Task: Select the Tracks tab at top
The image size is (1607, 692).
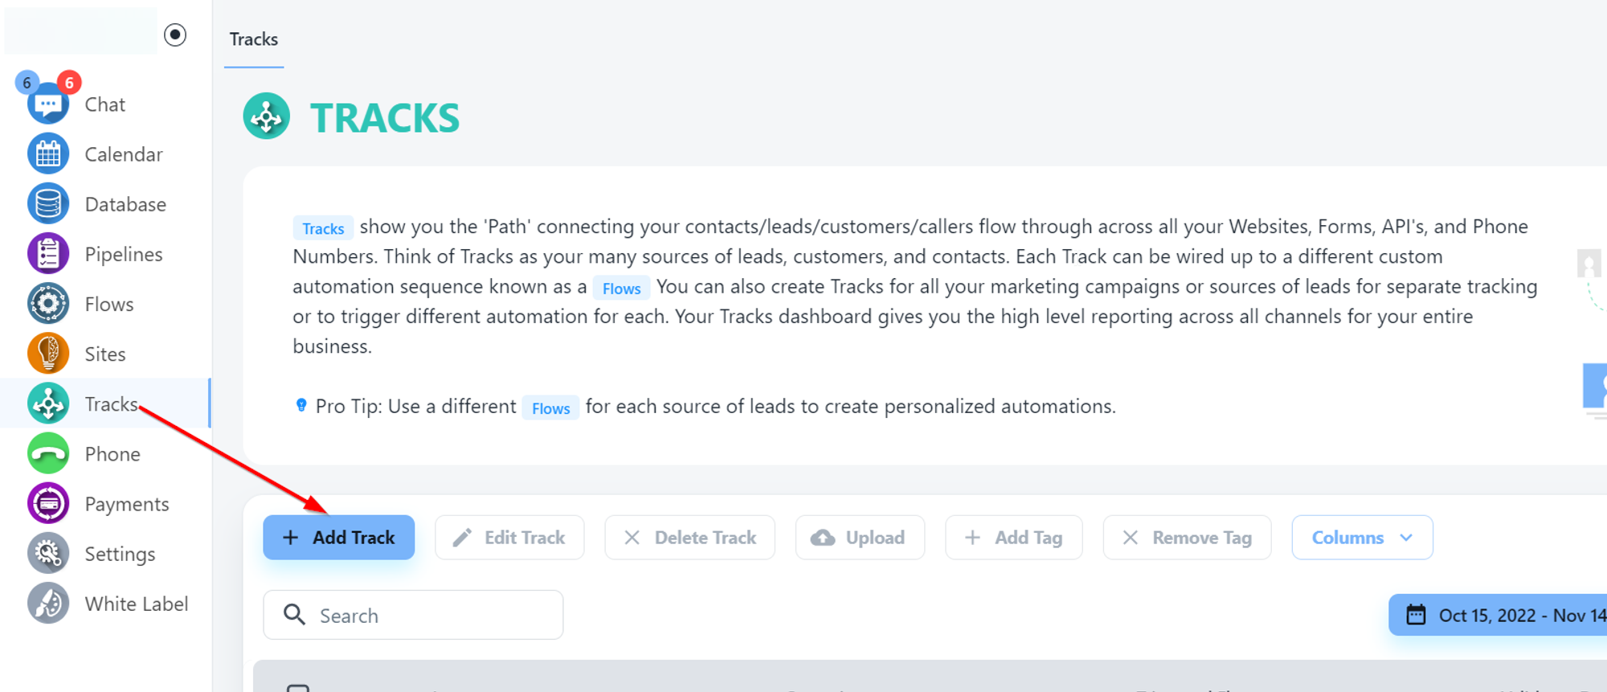Action: (254, 39)
